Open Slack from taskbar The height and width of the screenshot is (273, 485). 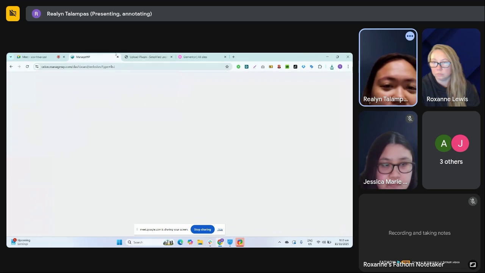coord(210,242)
